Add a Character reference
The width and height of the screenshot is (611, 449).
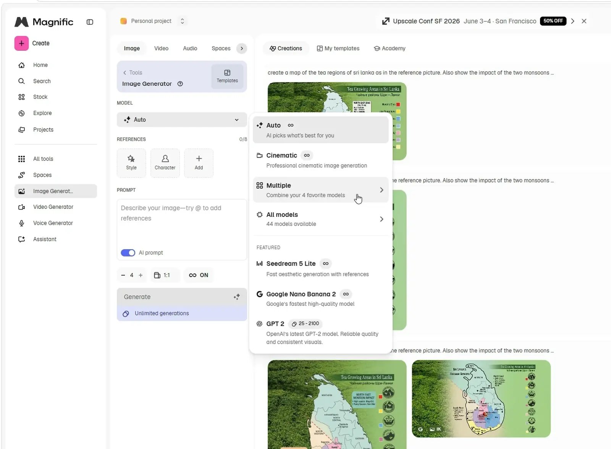(165, 163)
